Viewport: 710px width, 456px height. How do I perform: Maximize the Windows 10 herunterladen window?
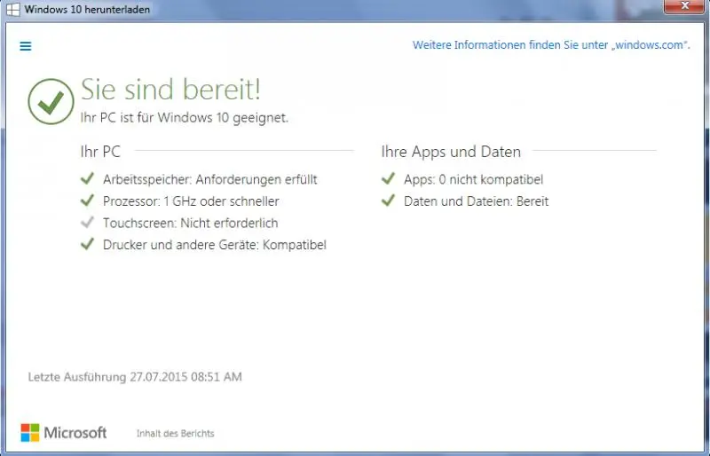click(x=646, y=8)
